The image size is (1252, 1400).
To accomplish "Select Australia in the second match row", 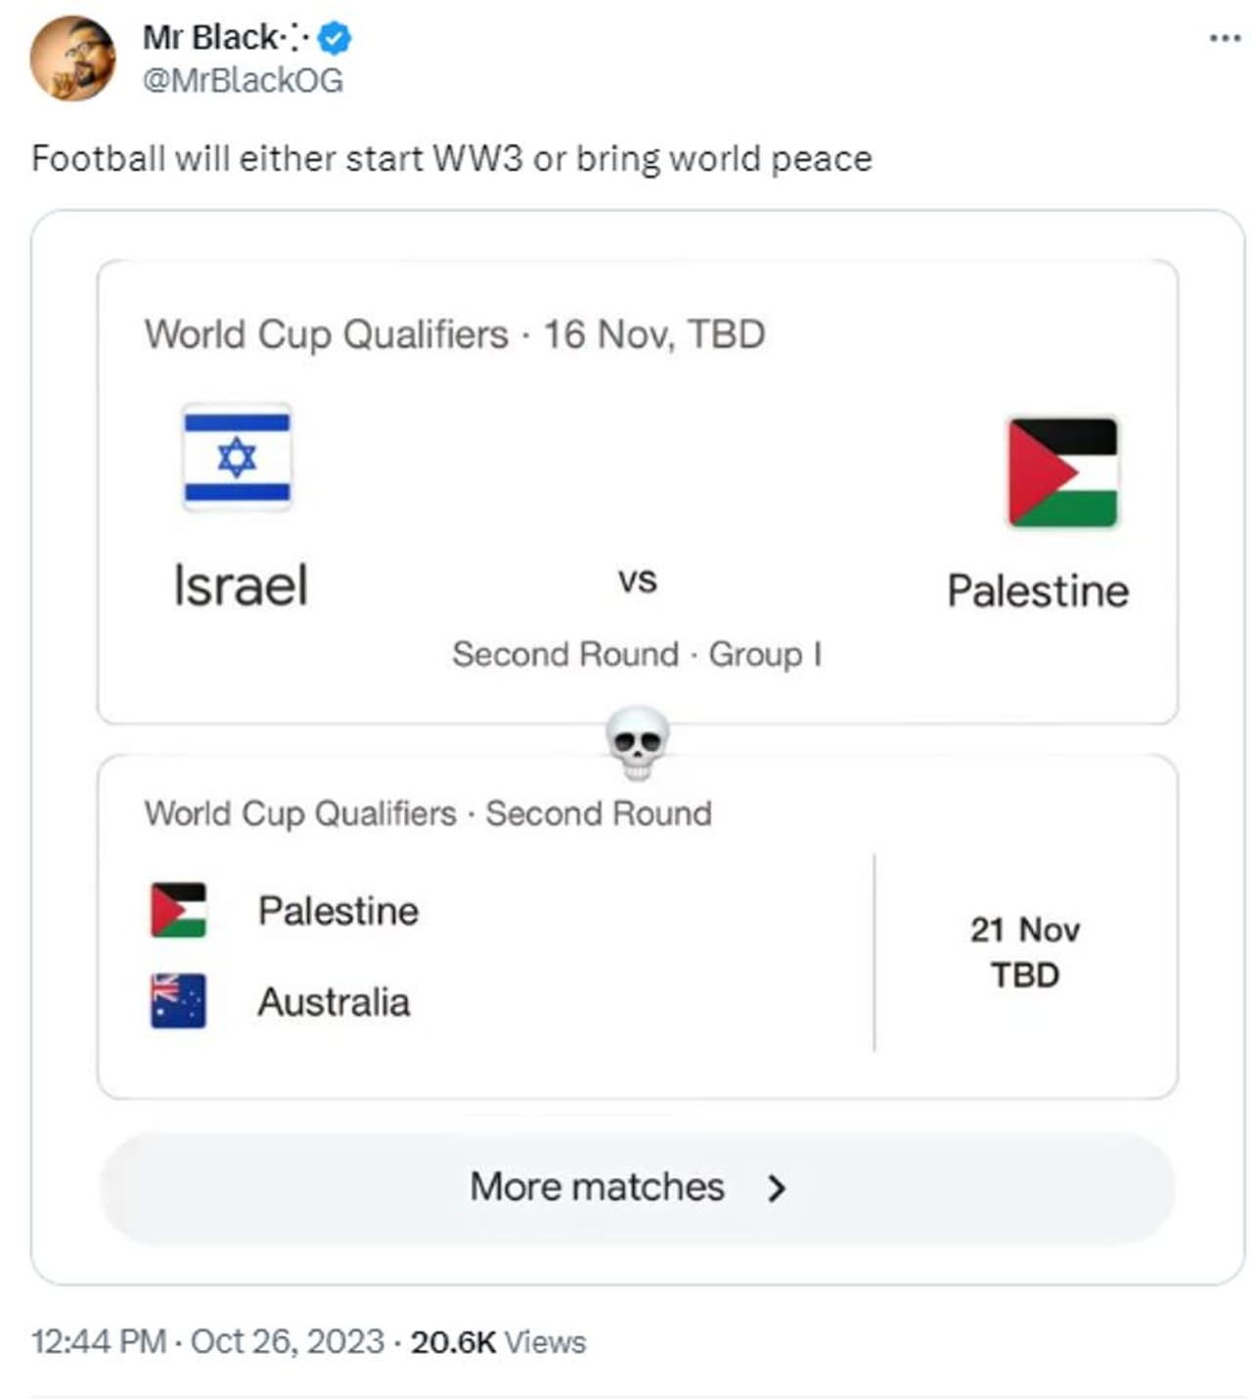I will pos(334,1002).
